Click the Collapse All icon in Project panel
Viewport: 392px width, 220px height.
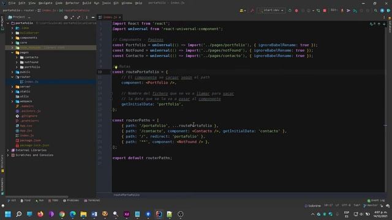(x=79, y=17)
